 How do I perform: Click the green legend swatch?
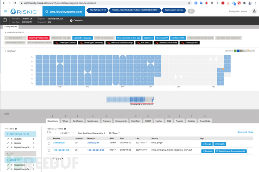click(235, 51)
